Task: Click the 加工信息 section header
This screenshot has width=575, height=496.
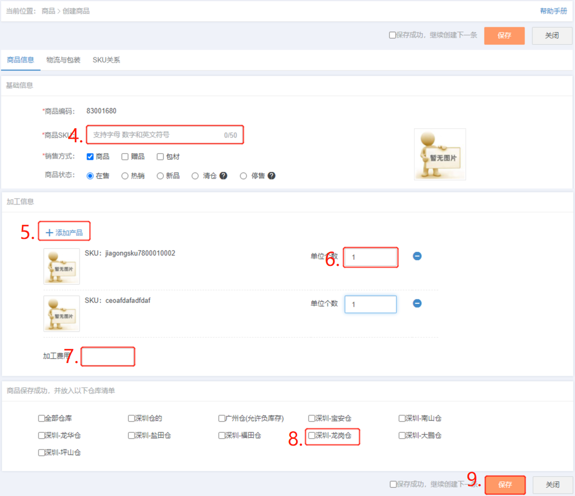Action: tap(20, 202)
